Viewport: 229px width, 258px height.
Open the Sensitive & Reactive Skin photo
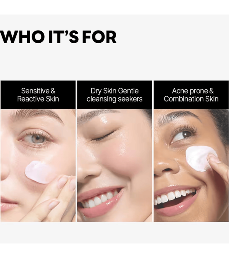click(38, 165)
